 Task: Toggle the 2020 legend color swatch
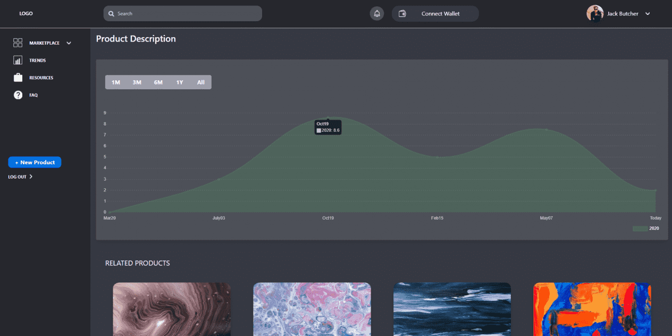(640, 229)
